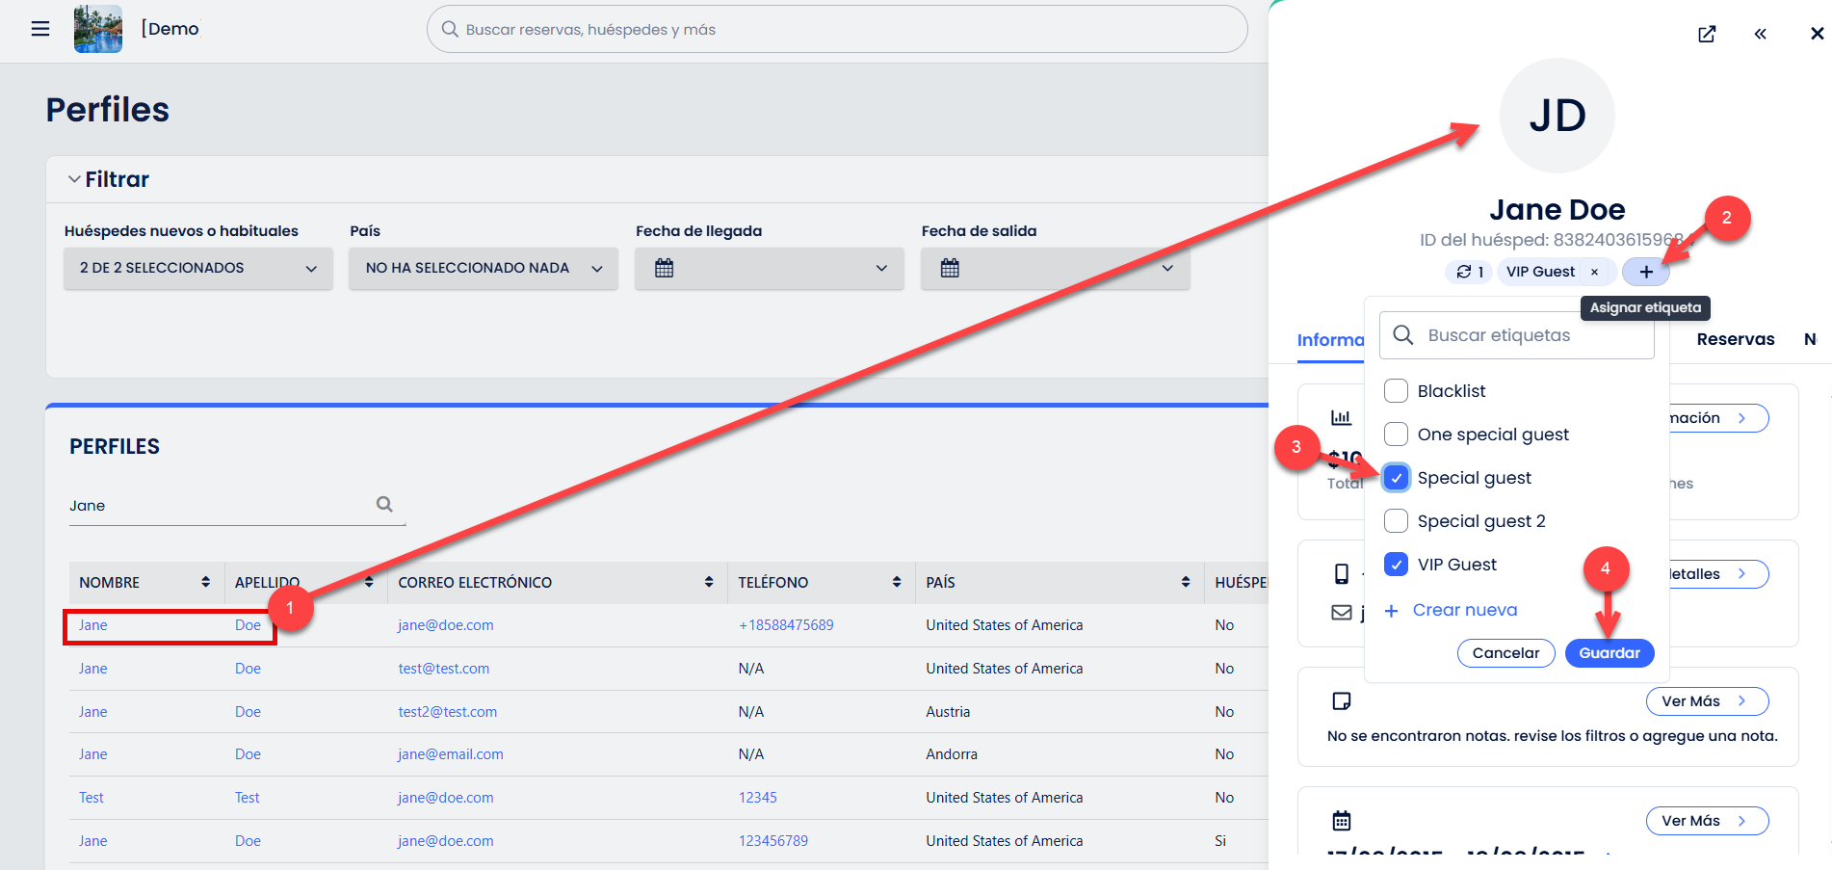Open the Huéspedes nuevos o habituales dropdown
The width and height of the screenshot is (1832, 870).
tap(198, 268)
